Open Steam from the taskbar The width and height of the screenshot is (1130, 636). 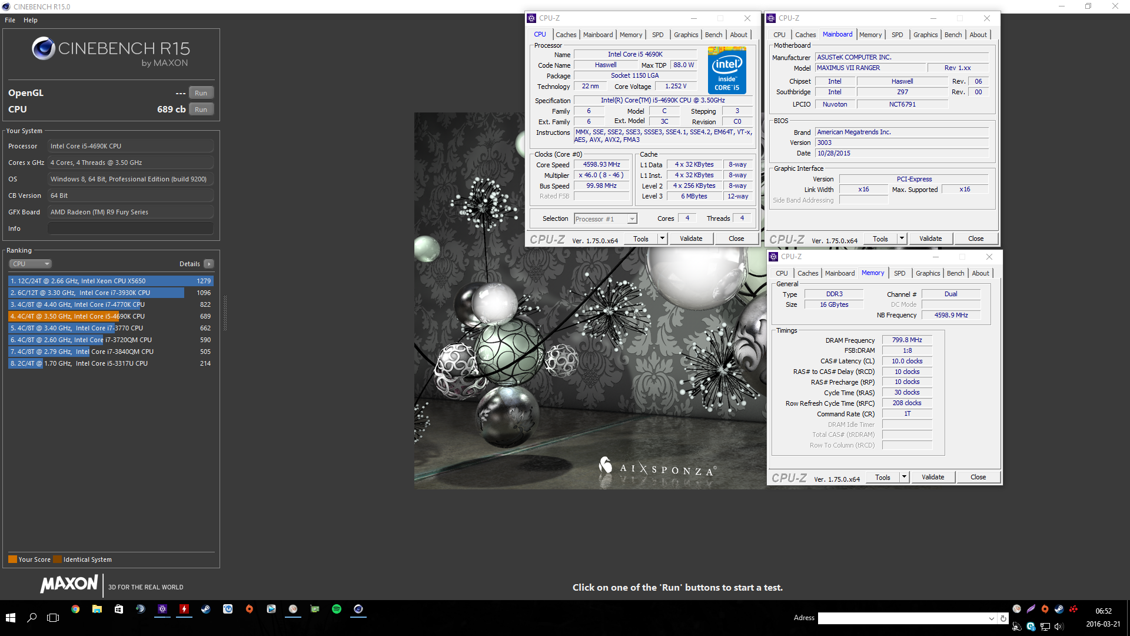[x=206, y=609]
